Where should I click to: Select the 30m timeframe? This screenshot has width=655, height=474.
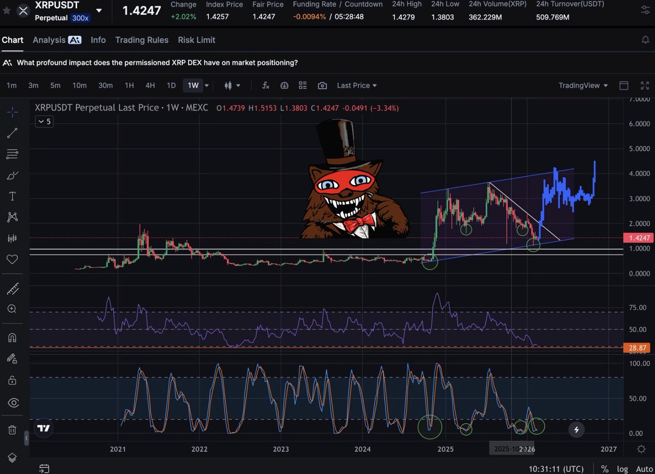pos(105,85)
